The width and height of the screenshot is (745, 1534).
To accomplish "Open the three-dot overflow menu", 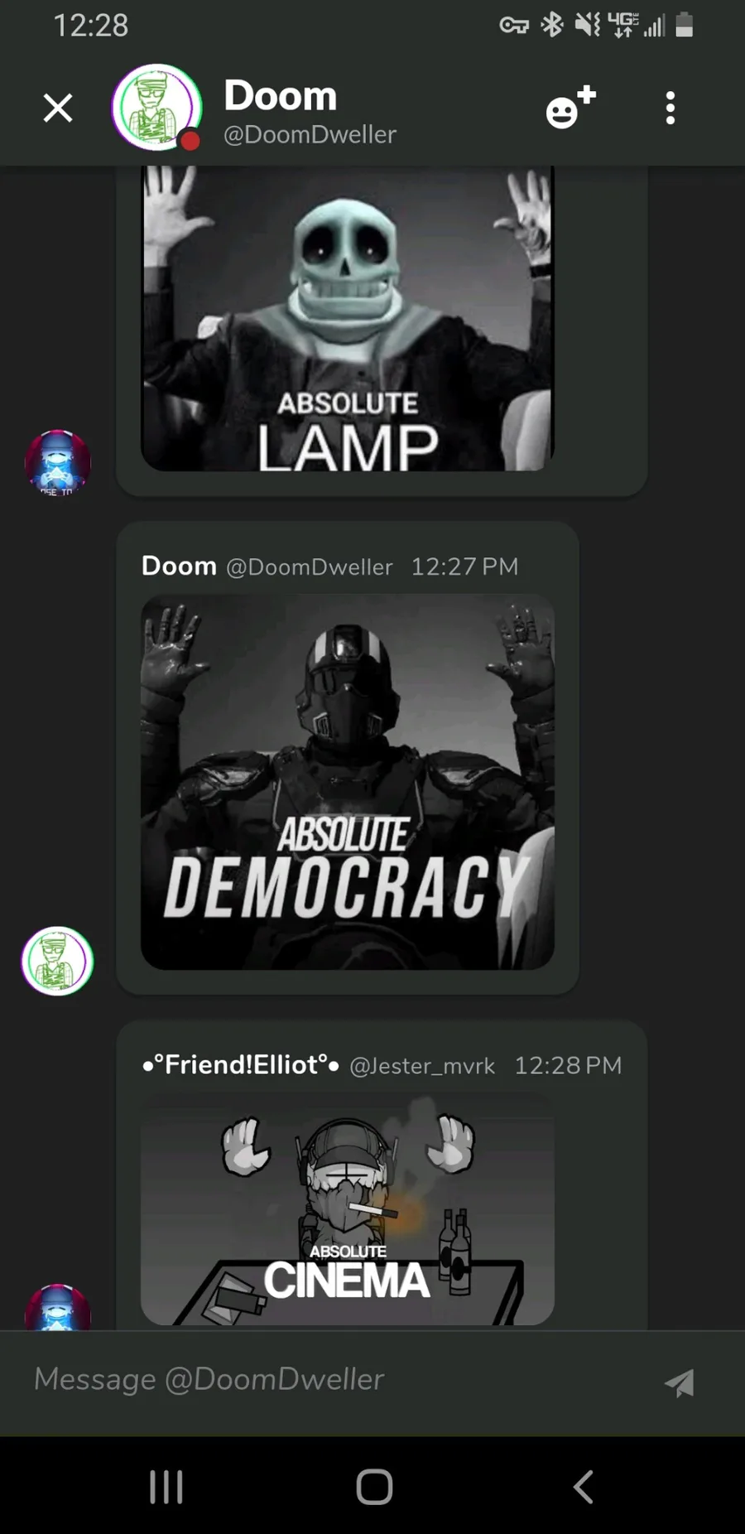I will click(x=670, y=108).
